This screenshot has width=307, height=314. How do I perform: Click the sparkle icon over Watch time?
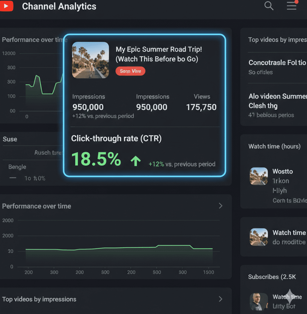pyautogui.click(x=290, y=296)
